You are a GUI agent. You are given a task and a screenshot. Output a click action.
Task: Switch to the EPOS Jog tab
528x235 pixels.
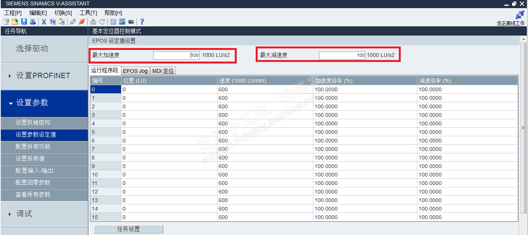[x=135, y=71]
